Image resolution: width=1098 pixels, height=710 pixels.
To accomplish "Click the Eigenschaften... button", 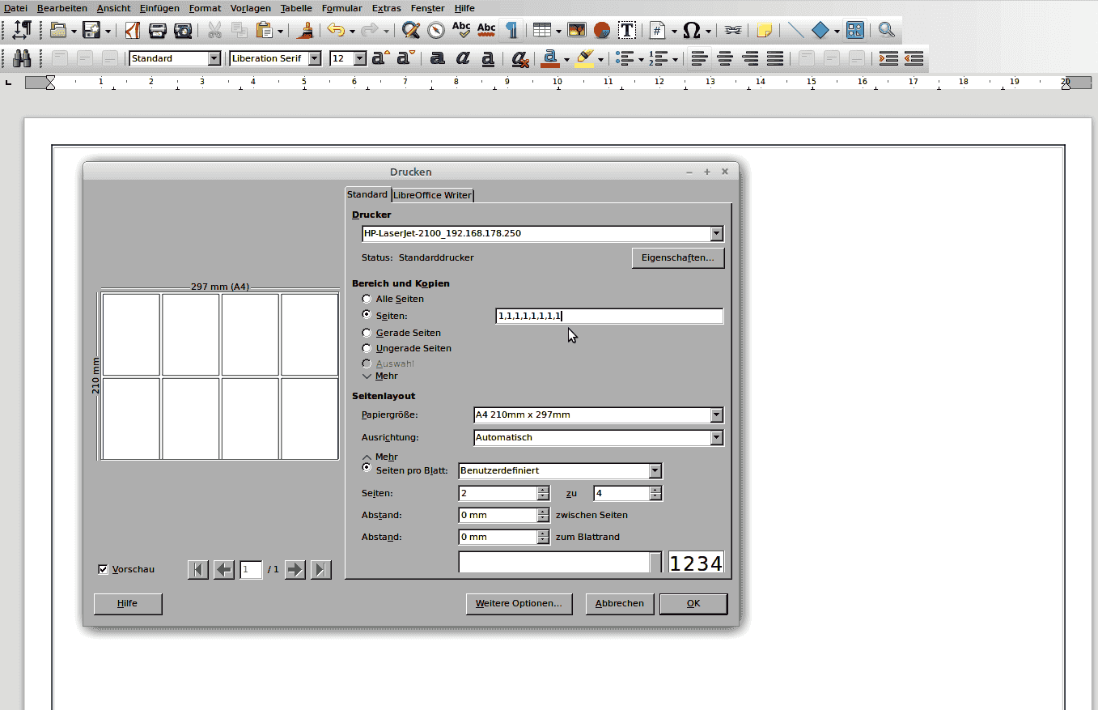I will [677, 257].
